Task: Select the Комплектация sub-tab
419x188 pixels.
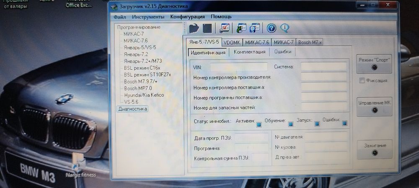Action: pyautogui.click(x=250, y=52)
